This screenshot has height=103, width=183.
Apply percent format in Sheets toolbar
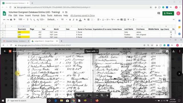[31, 19]
